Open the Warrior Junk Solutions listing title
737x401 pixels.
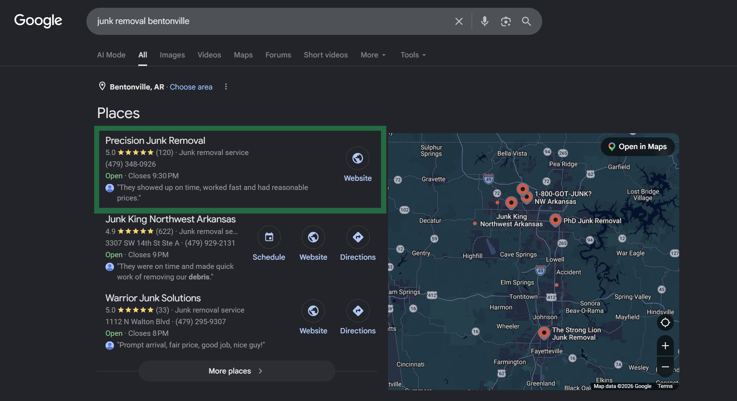153,298
